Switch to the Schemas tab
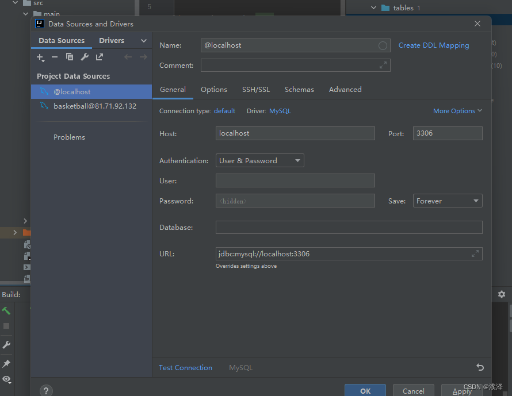This screenshot has height=396, width=512. coord(299,89)
